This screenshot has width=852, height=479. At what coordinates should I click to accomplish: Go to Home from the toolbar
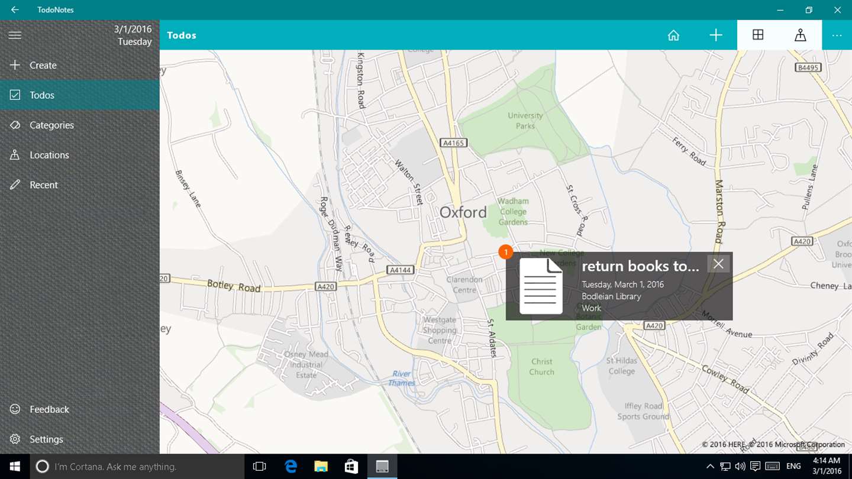(x=673, y=35)
